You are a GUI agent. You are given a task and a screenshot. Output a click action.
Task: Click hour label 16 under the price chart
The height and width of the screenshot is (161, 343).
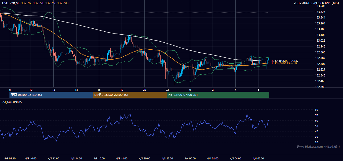[99, 90]
